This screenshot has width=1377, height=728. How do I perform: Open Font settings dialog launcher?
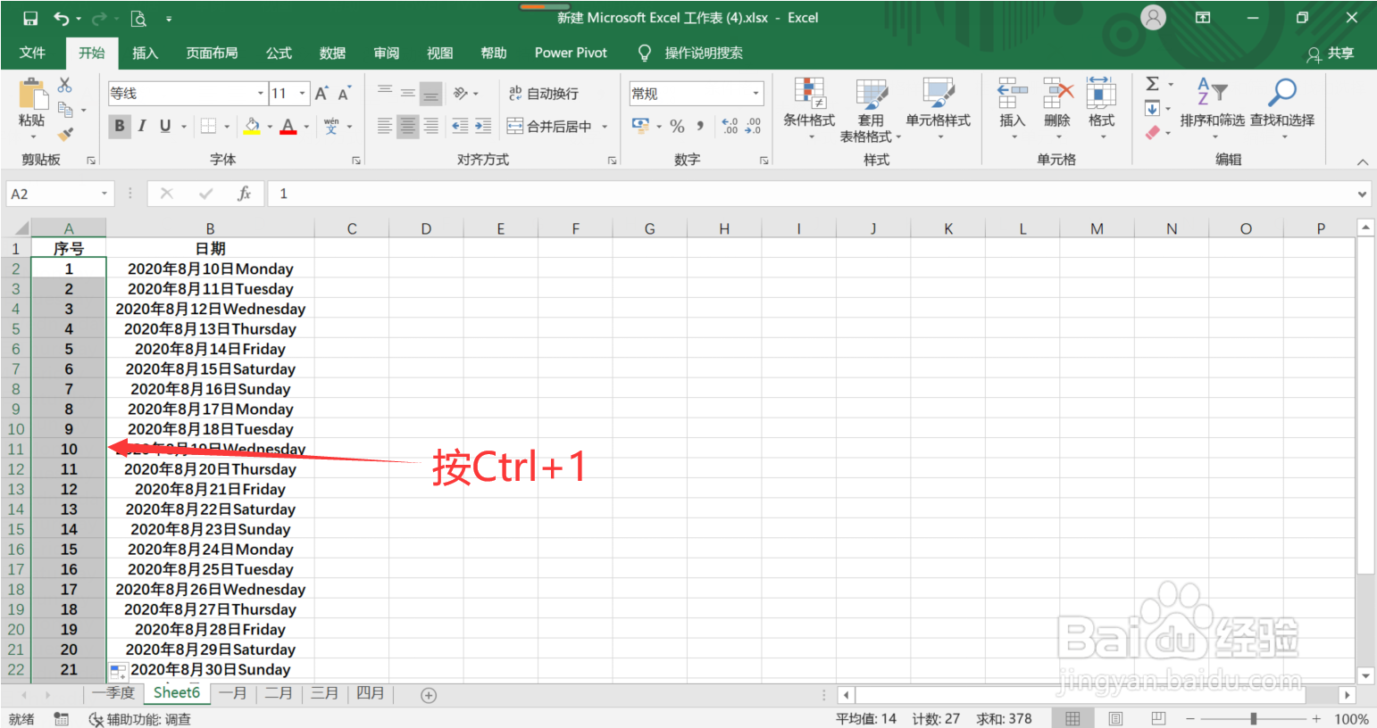tap(355, 161)
